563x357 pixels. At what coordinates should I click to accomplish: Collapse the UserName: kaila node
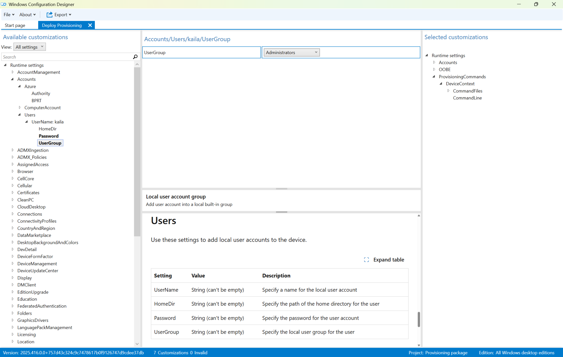[27, 122]
